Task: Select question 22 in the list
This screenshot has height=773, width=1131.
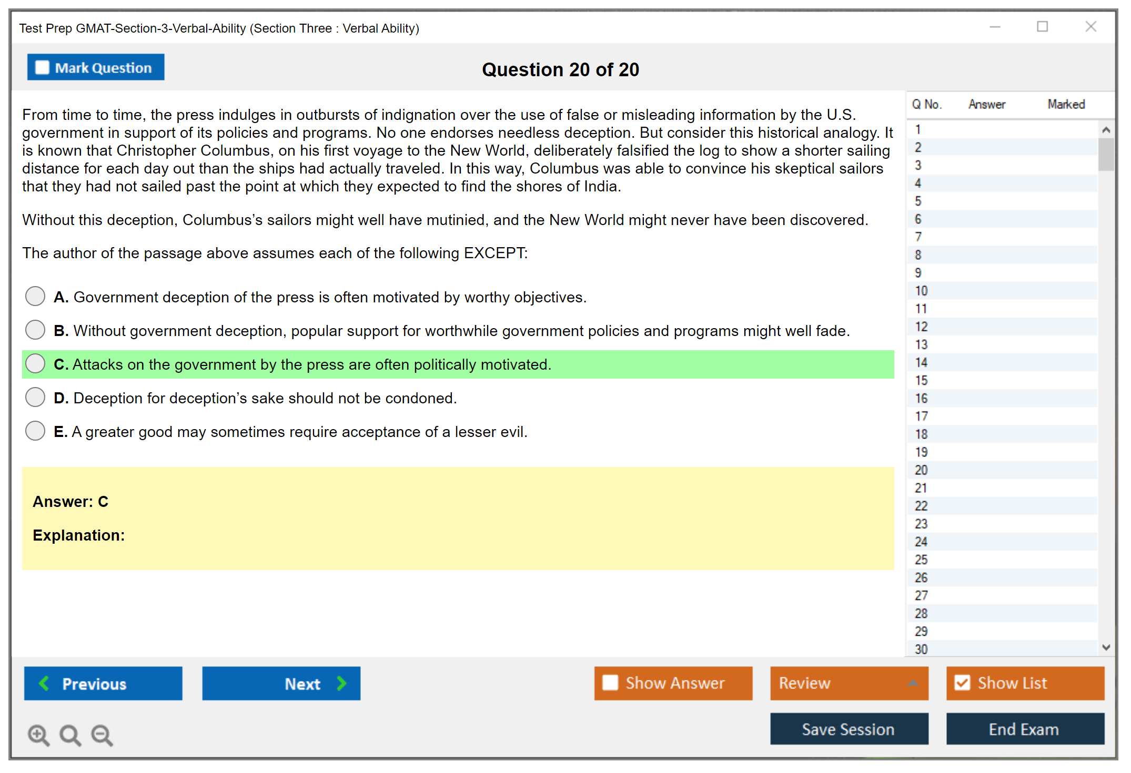Action: [1003, 506]
